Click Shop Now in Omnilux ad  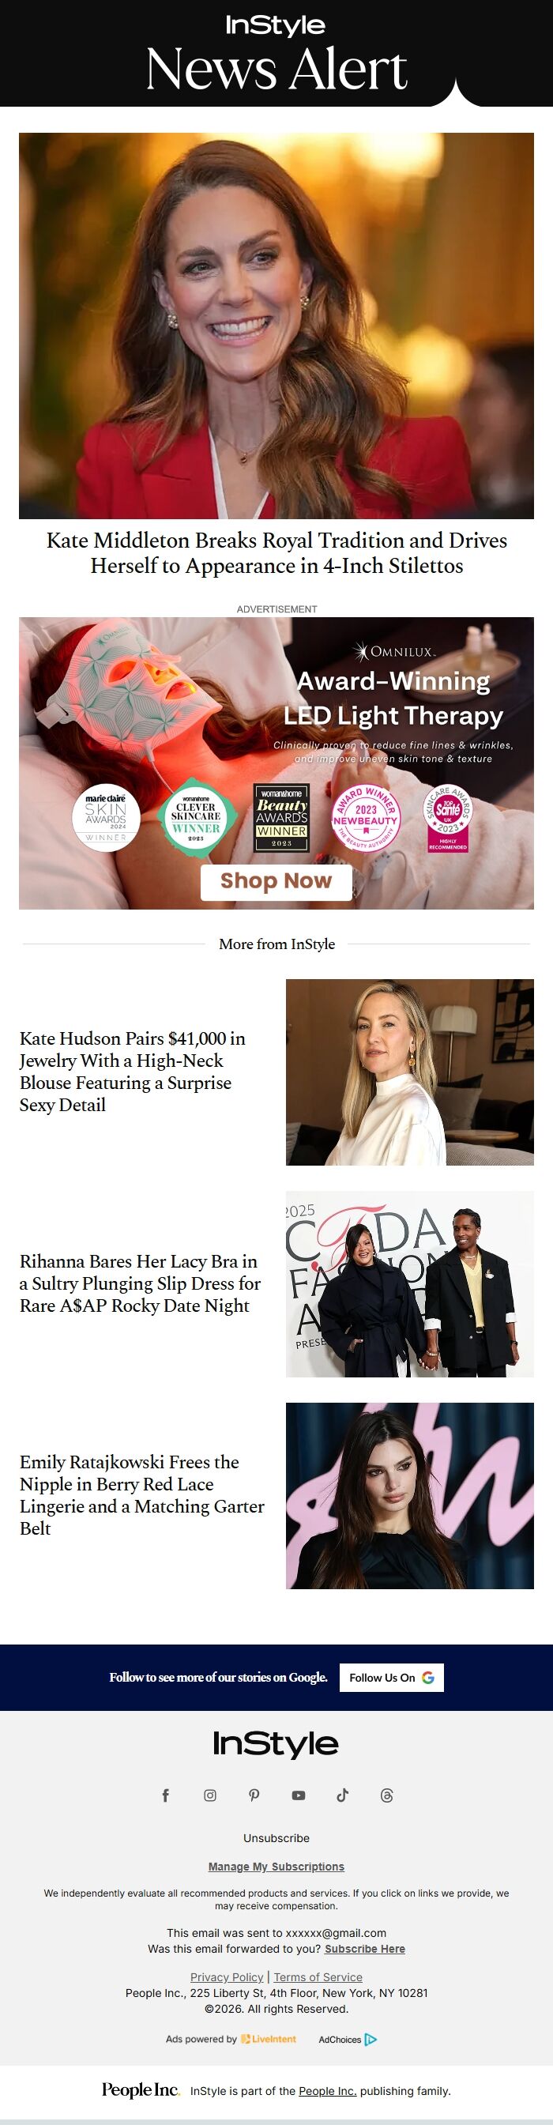(x=276, y=881)
